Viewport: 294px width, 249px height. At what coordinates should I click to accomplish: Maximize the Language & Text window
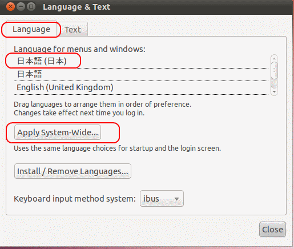pyautogui.click(x=31, y=7)
